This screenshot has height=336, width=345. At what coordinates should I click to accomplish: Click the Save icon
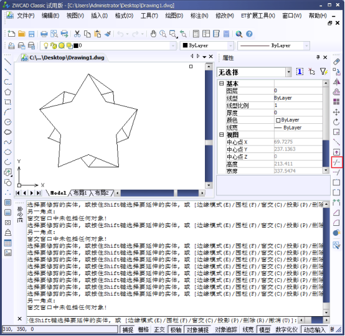pos(32,34)
